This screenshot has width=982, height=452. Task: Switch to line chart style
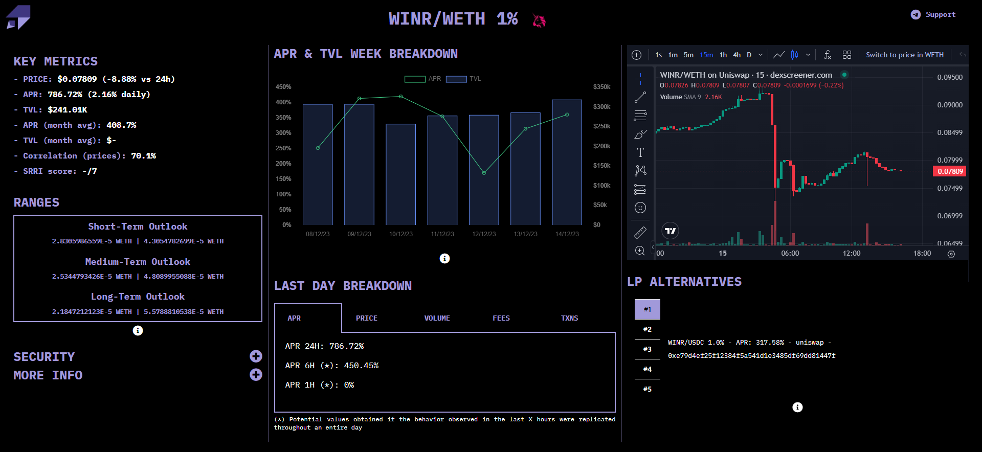779,55
